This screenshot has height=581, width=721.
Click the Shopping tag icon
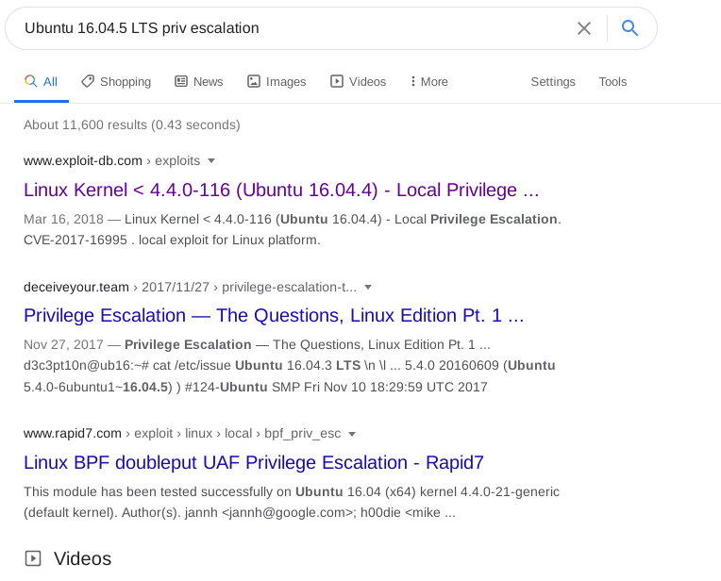tap(88, 81)
